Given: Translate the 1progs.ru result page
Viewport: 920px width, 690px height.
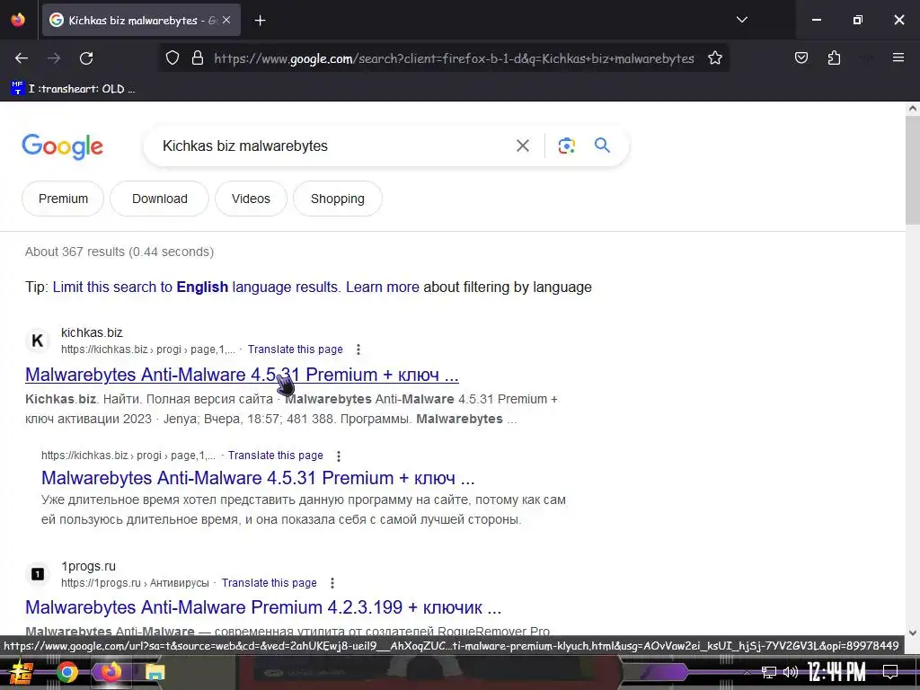Looking at the screenshot, I should click(x=270, y=582).
